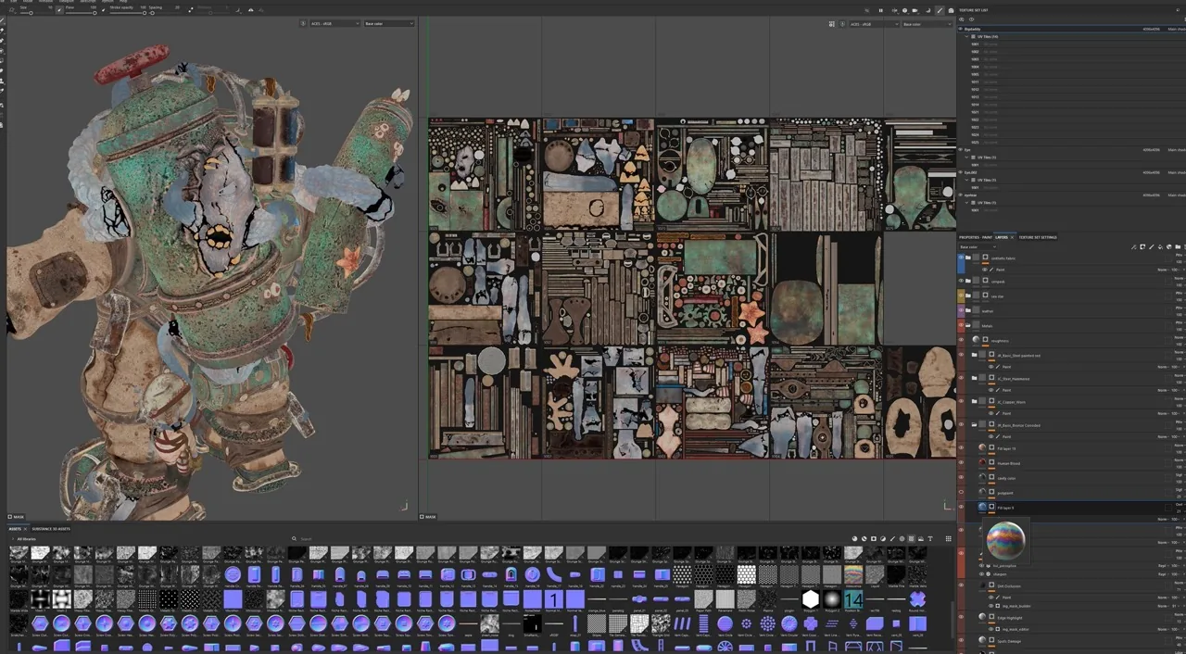Open the Base color dropdown above the 3D viewport
The height and width of the screenshot is (654, 1186).
pyautogui.click(x=388, y=23)
